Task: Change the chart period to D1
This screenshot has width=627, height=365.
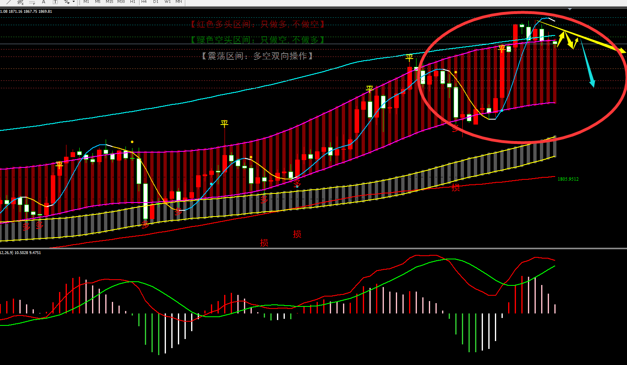Action: [x=156, y=2]
